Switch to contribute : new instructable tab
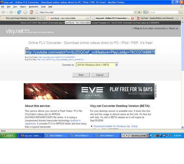This screenshot has width=184, height=164. [x=68, y=18]
